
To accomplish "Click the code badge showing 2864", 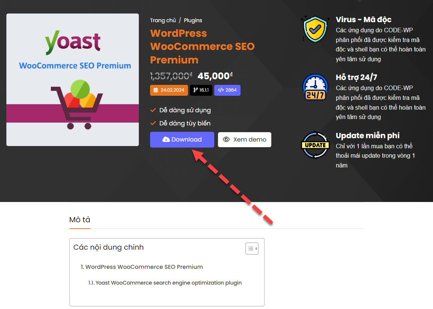I will point(227,90).
